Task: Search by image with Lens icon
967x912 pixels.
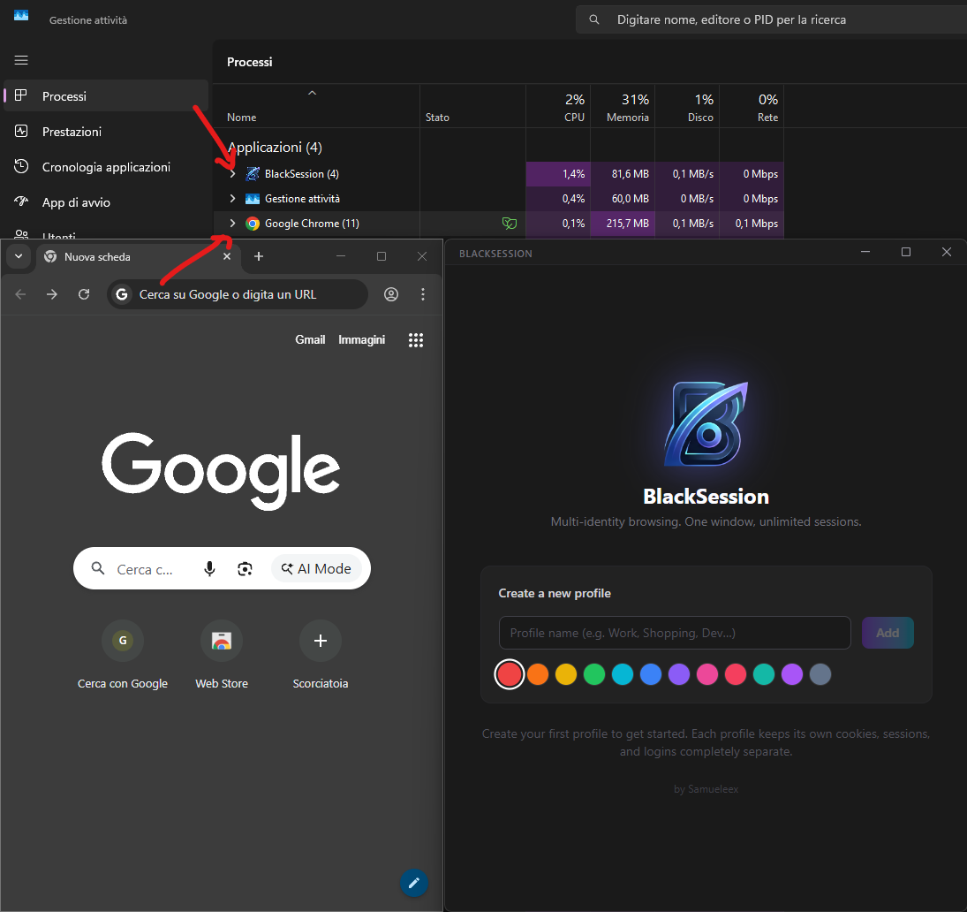Action: pyautogui.click(x=245, y=569)
